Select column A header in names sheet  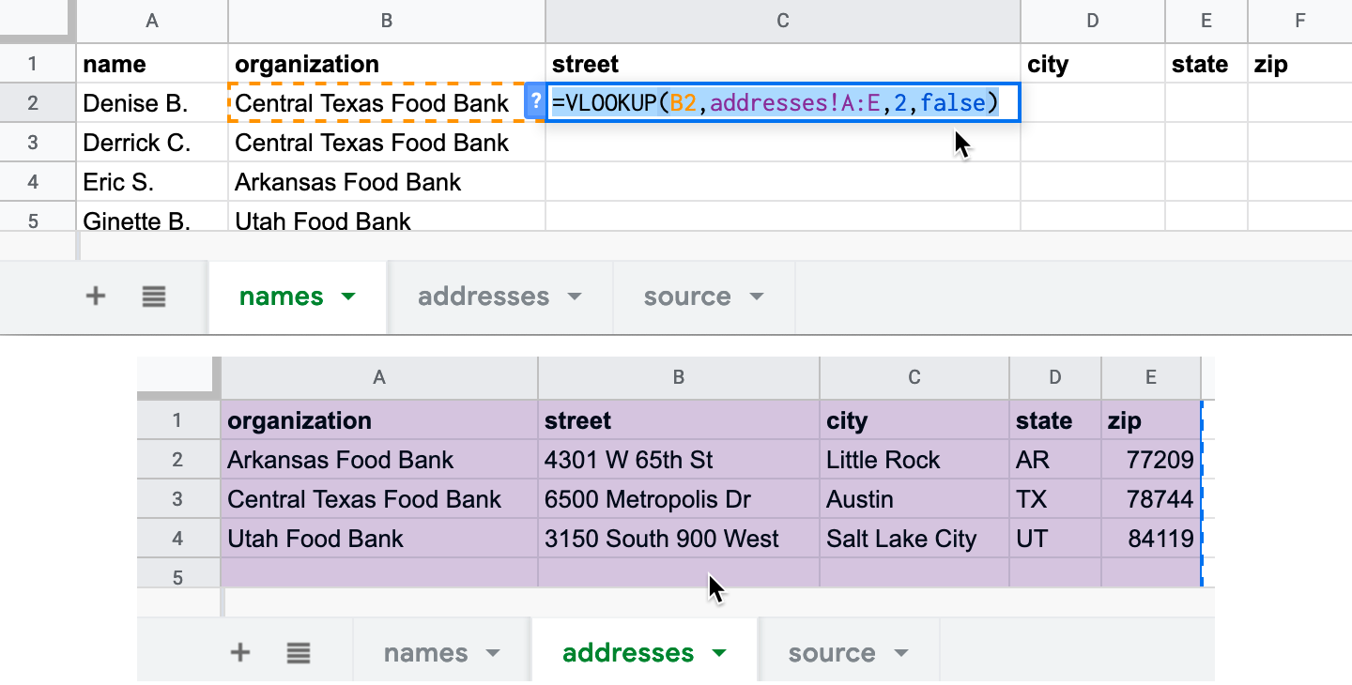tap(152, 21)
